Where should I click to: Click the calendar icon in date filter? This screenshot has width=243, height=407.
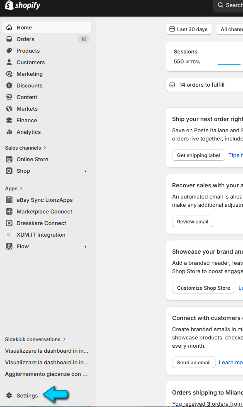tap(172, 29)
